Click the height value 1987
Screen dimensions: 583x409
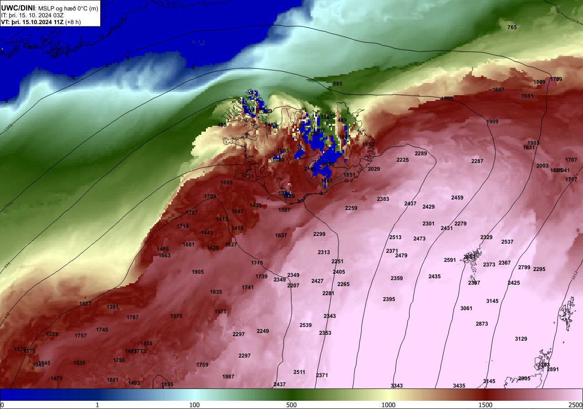tap(228, 377)
